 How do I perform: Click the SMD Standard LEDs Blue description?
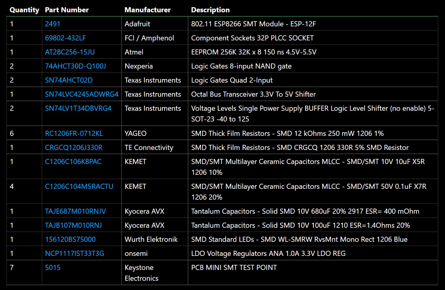coord(299,239)
